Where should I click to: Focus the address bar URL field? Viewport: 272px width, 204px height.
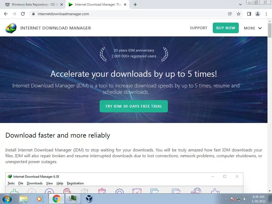128,14
